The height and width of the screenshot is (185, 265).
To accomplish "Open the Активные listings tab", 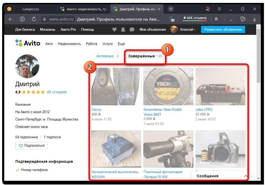I will click(x=108, y=56).
